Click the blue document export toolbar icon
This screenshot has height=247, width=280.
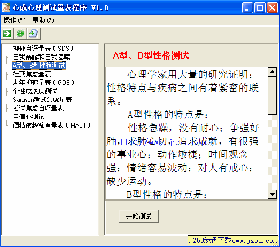[34, 34]
